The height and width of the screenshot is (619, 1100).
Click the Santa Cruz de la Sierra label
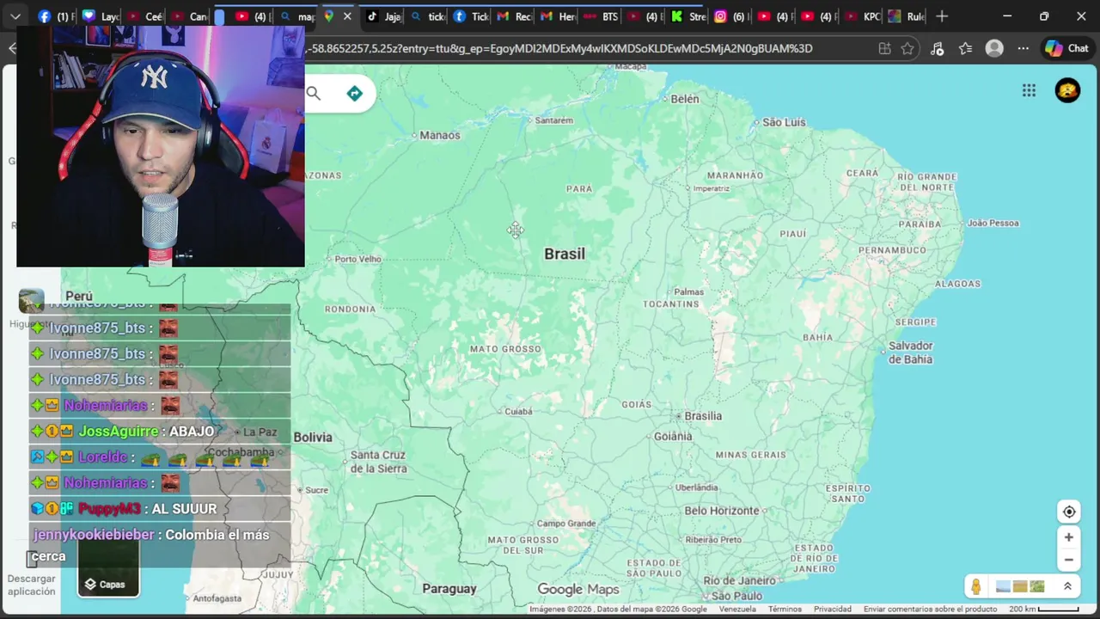(x=377, y=462)
